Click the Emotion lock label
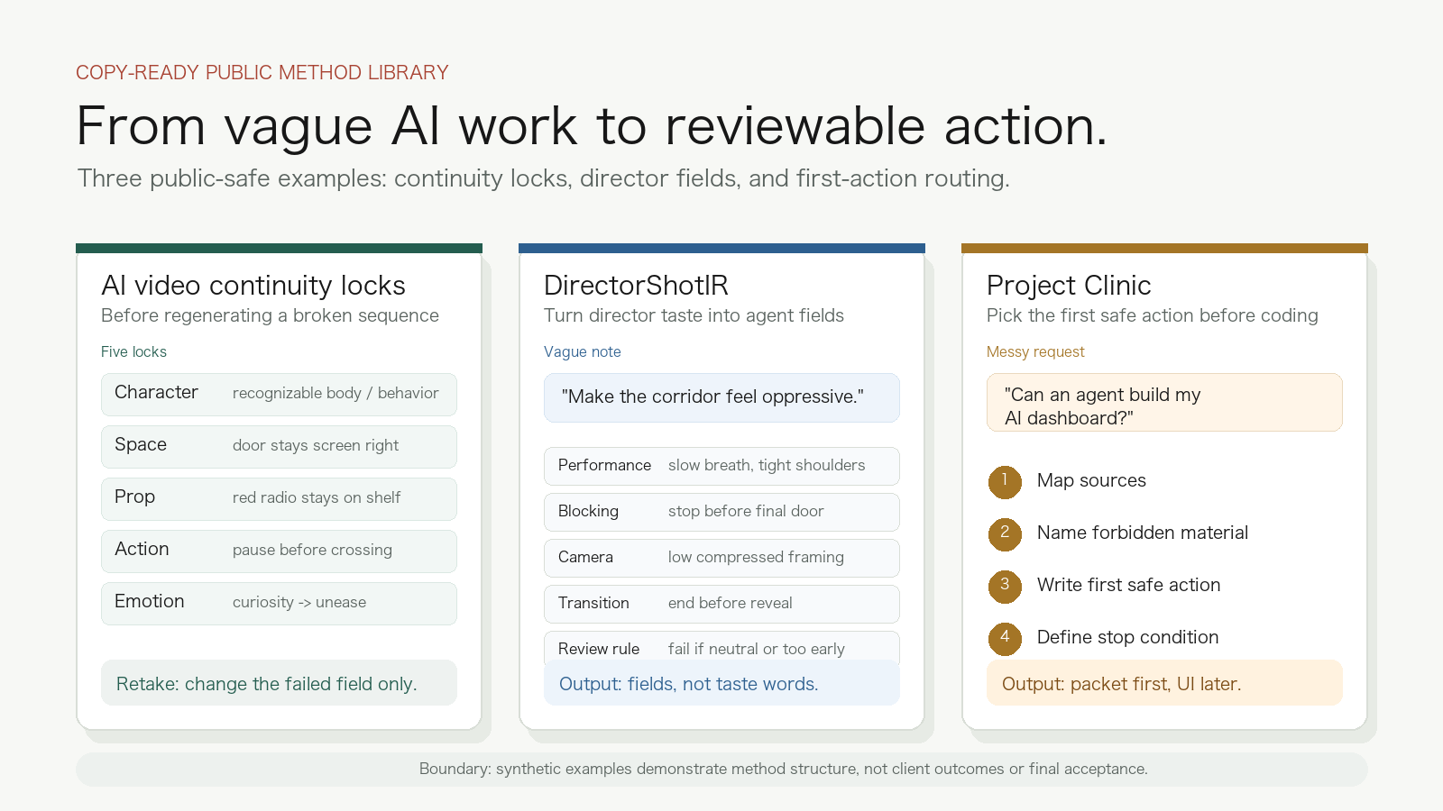This screenshot has height=811, width=1443. coord(150,601)
